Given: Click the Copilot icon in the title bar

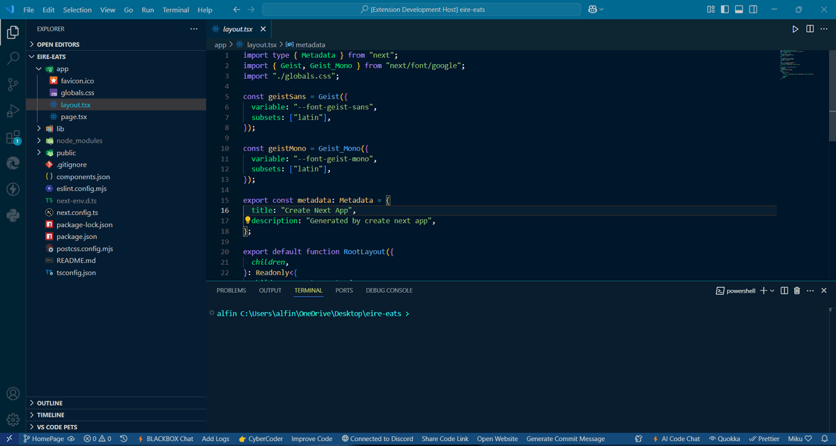Looking at the screenshot, I should click(x=592, y=10).
